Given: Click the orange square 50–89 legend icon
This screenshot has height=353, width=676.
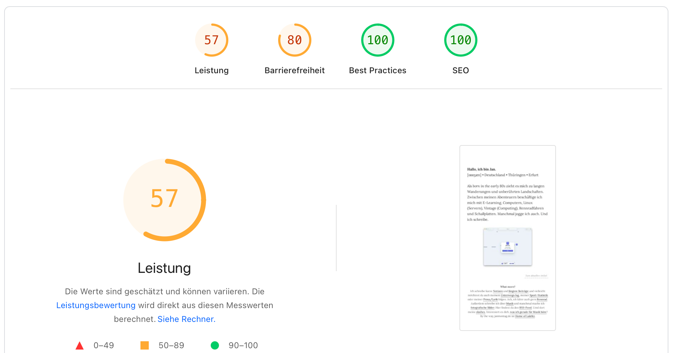Looking at the screenshot, I should (x=145, y=345).
